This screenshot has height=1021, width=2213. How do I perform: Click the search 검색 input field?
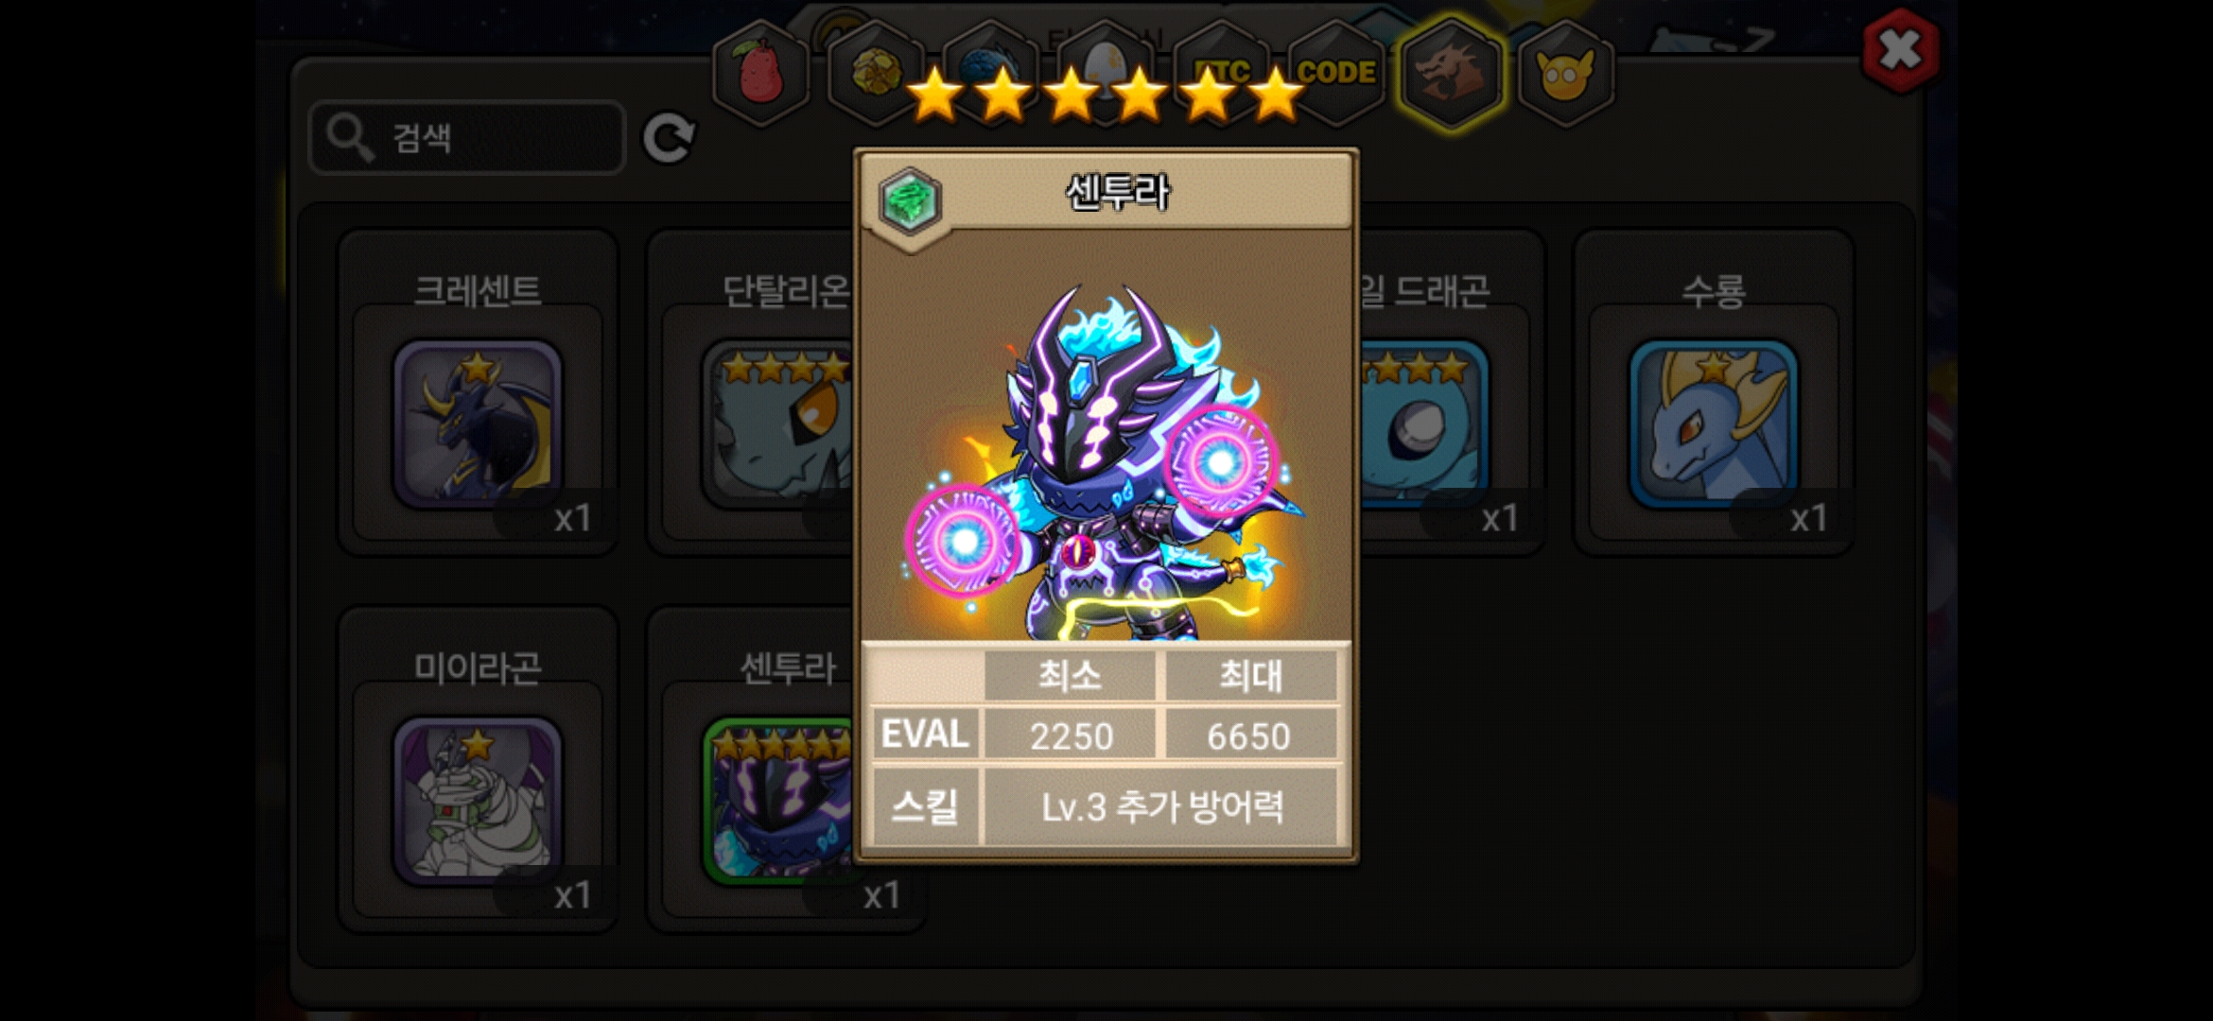point(467,138)
